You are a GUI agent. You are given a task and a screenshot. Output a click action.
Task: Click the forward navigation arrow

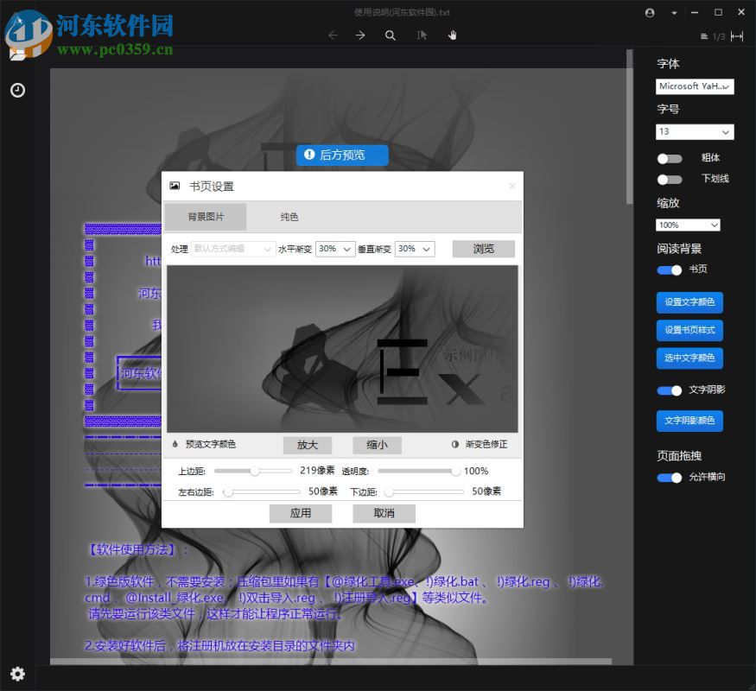click(x=359, y=35)
